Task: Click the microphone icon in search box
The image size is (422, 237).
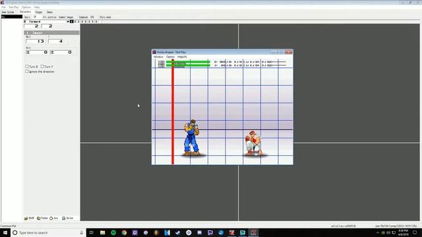Action: coord(82,232)
